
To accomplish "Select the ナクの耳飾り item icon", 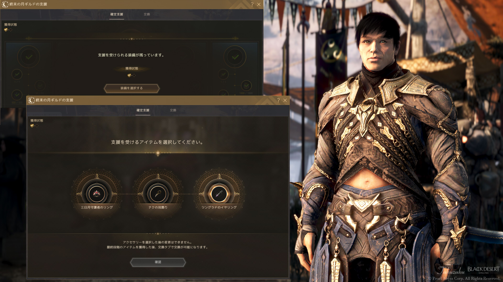I will point(158,194).
